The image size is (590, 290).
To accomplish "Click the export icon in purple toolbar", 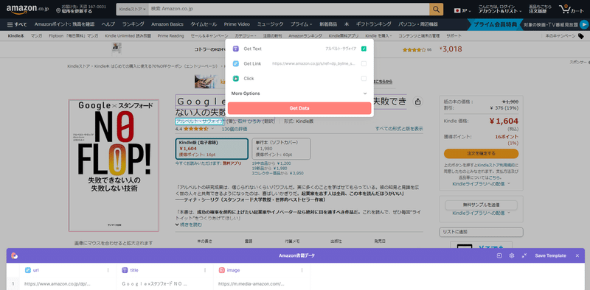I will (x=499, y=255).
